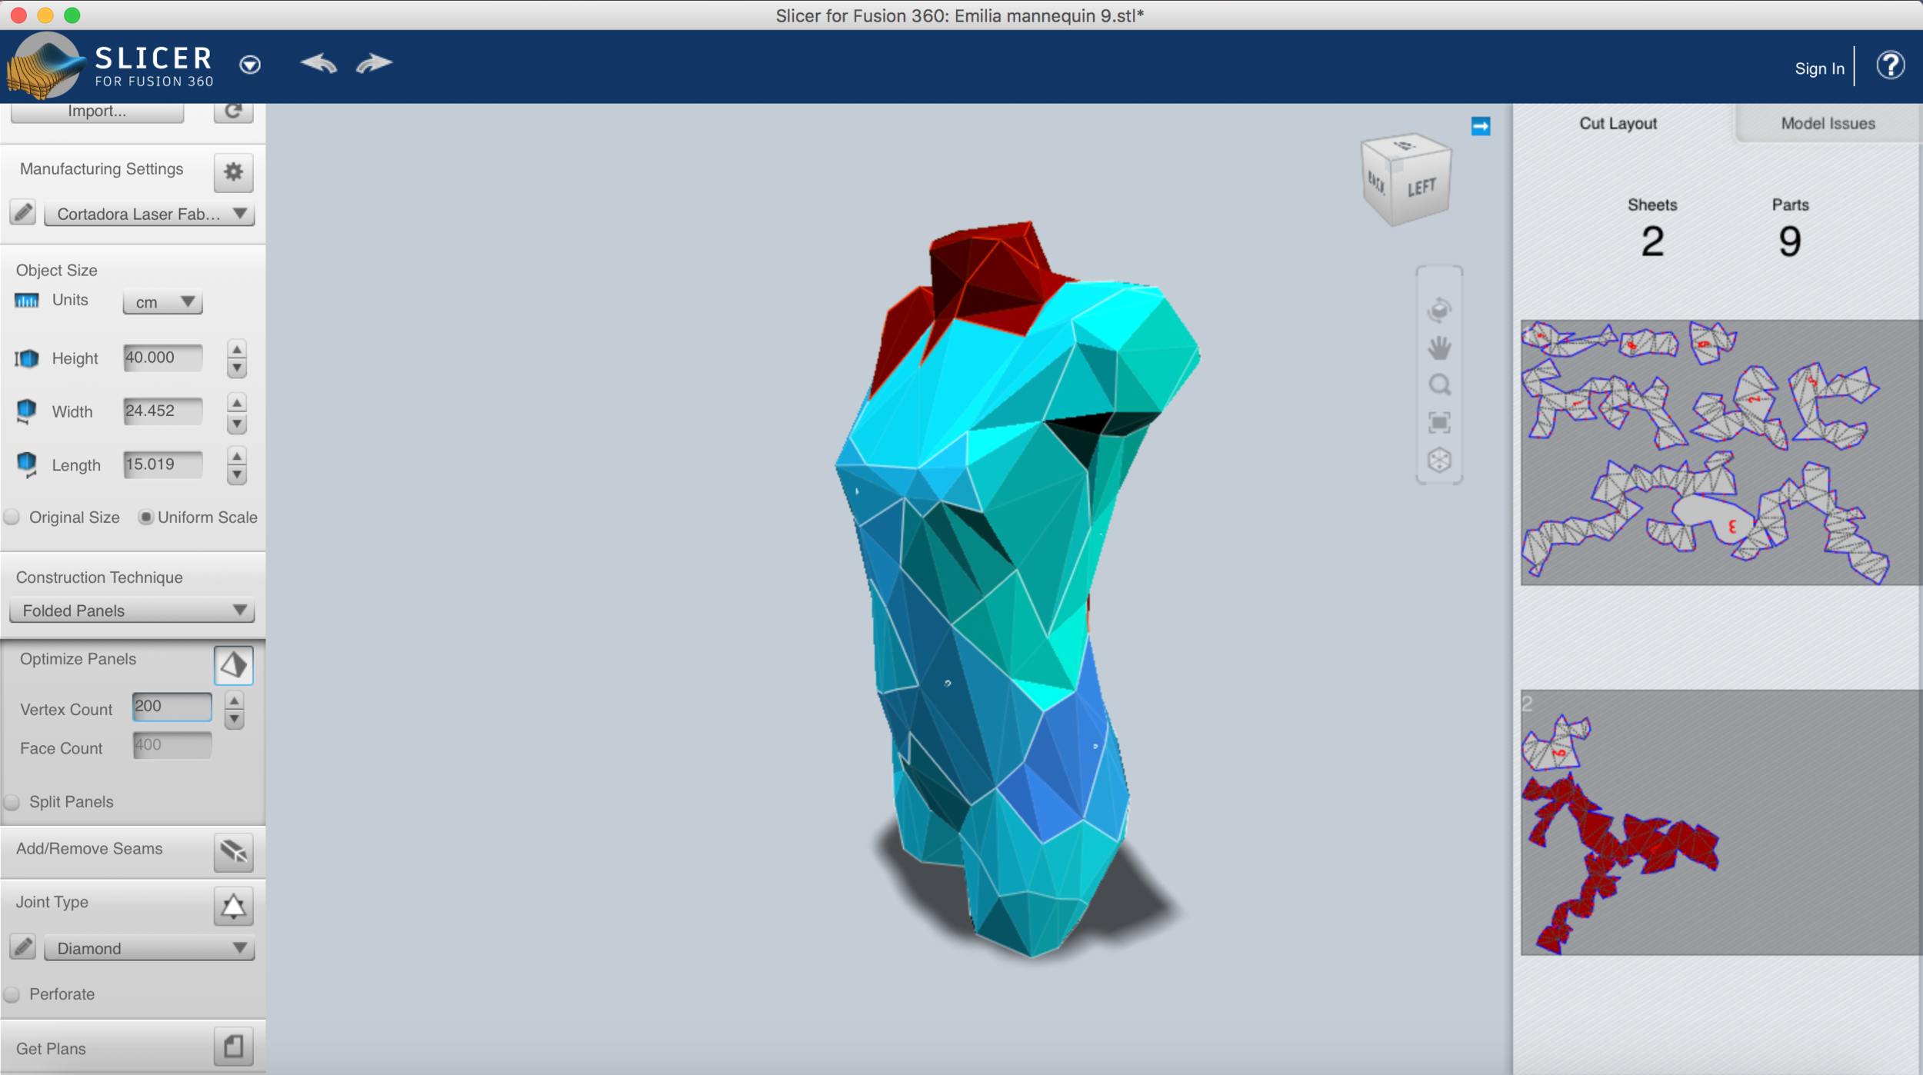Increase Length with the up arrow
The image size is (1923, 1075).
(237, 457)
